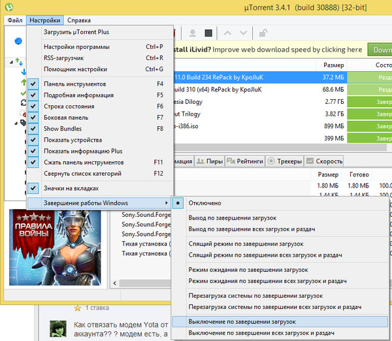Choose Спящий режим по завершении загрузок
This screenshot has width=392, height=341.
click(x=280, y=244)
